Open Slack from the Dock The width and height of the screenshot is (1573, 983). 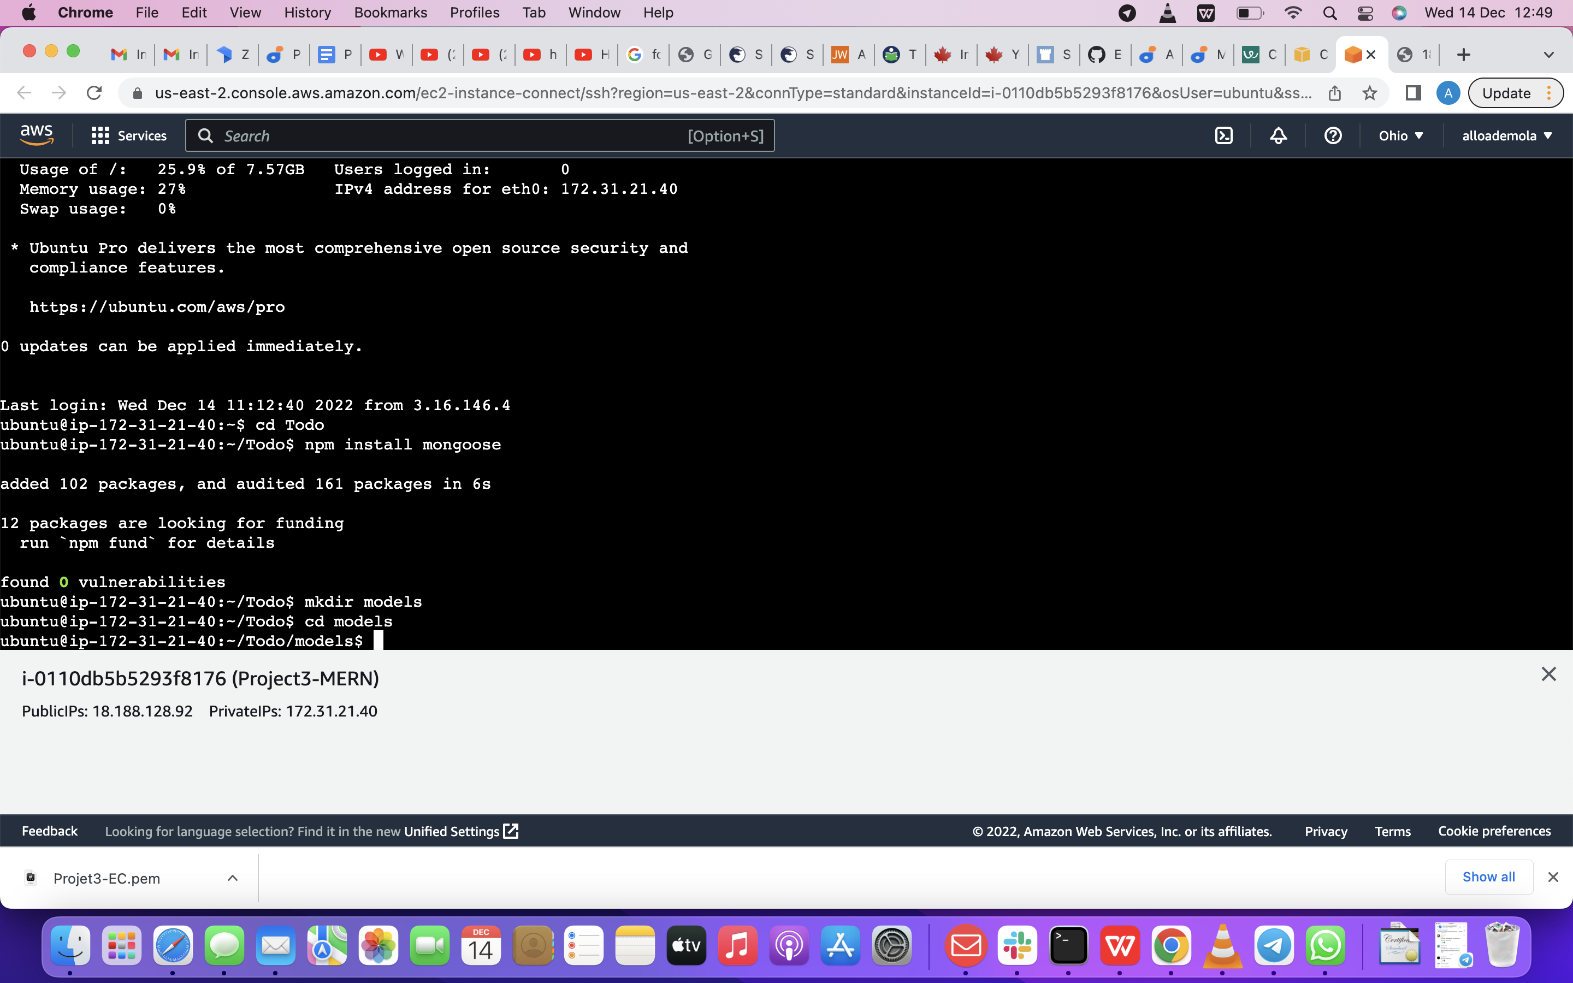1018,946
